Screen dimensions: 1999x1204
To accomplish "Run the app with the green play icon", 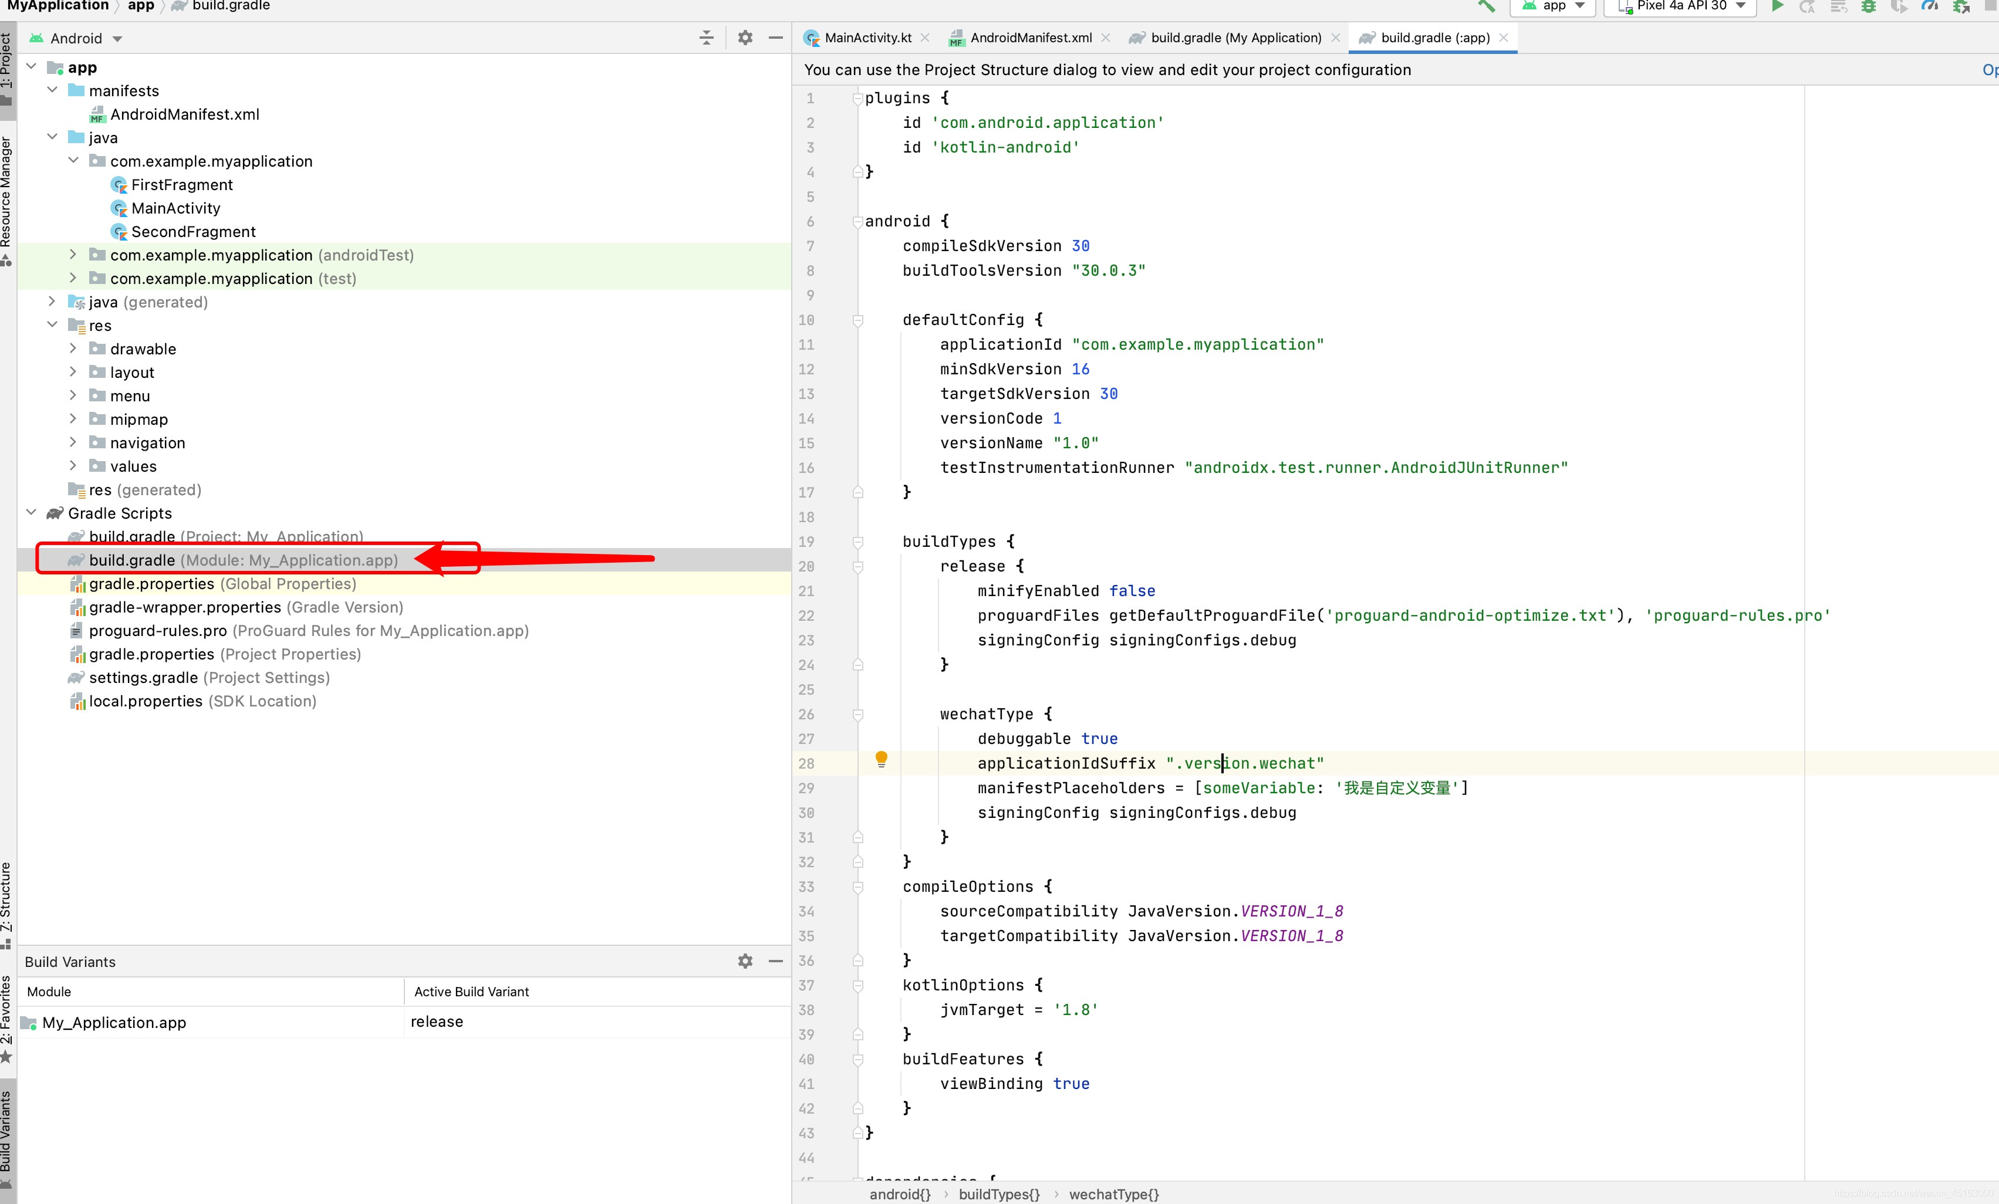I will [x=1777, y=6].
